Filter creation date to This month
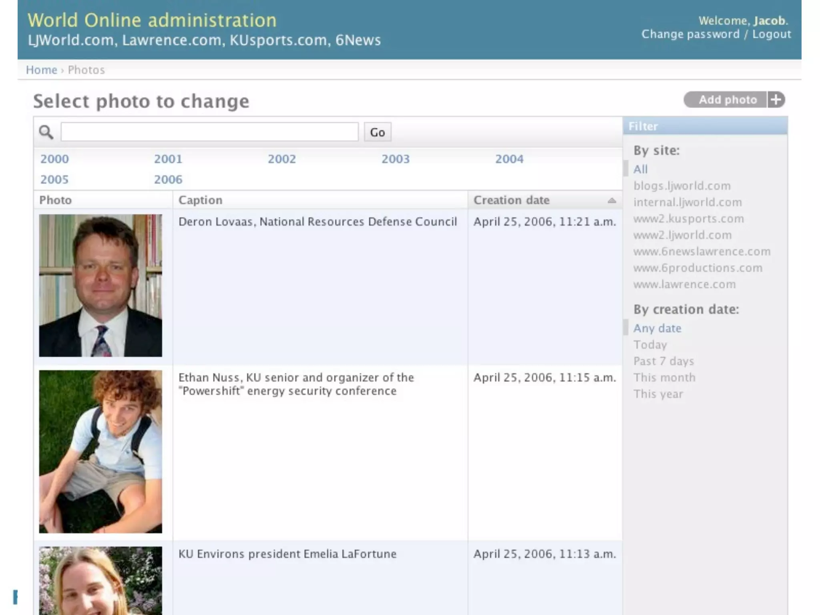This screenshot has width=820, height=615. point(664,378)
